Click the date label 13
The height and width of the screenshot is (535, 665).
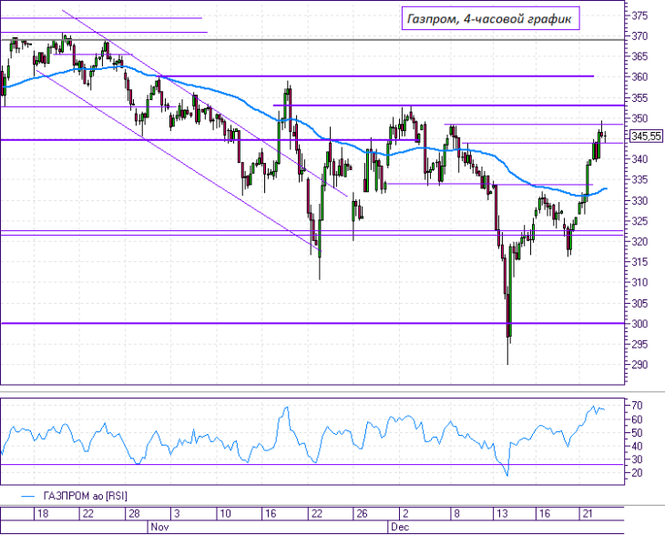tap(502, 514)
